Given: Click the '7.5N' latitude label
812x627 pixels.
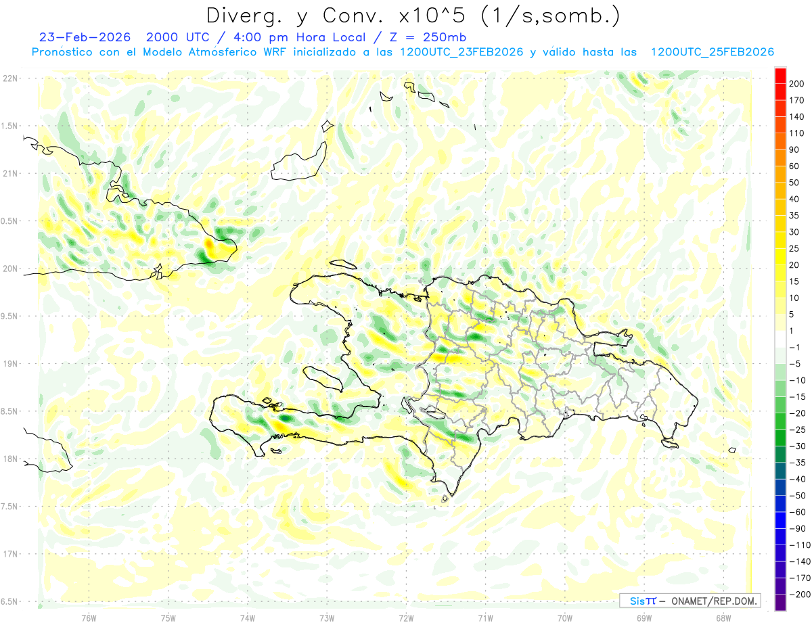Looking at the screenshot, I should tap(10, 507).
